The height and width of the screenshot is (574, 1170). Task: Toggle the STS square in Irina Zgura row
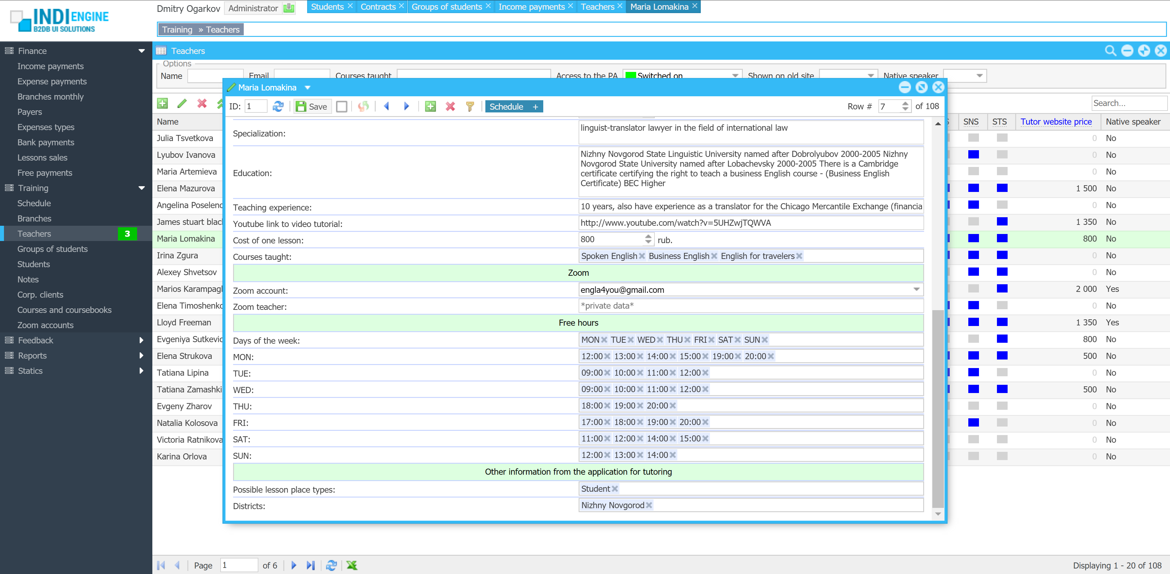pyautogui.click(x=1002, y=255)
